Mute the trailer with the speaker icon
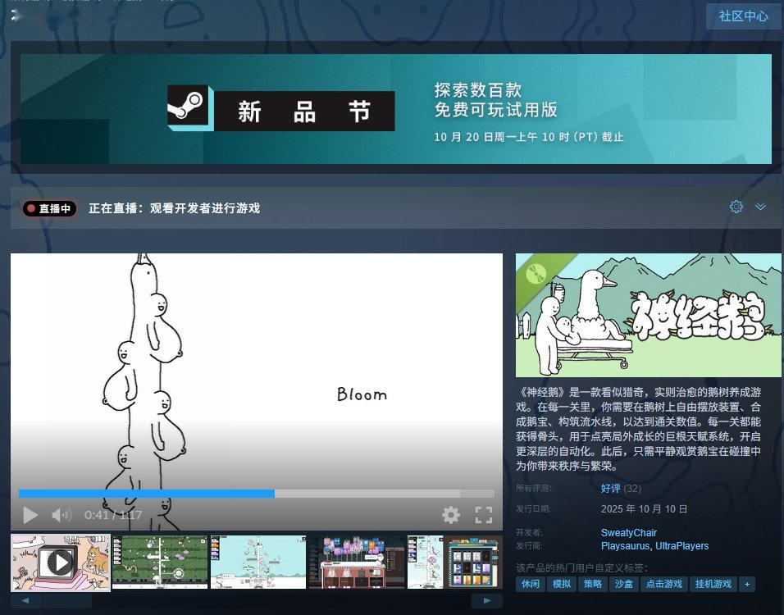Viewport: 784px width, 615px height. (x=62, y=514)
